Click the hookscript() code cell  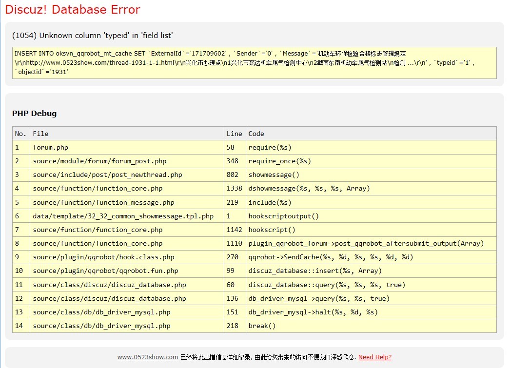(x=371, y=230)
